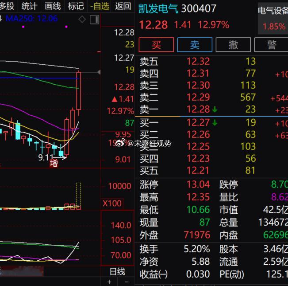Click the X100 volume scale label
The width and height of the screenshot is (288, 286).
coord(112,204)
